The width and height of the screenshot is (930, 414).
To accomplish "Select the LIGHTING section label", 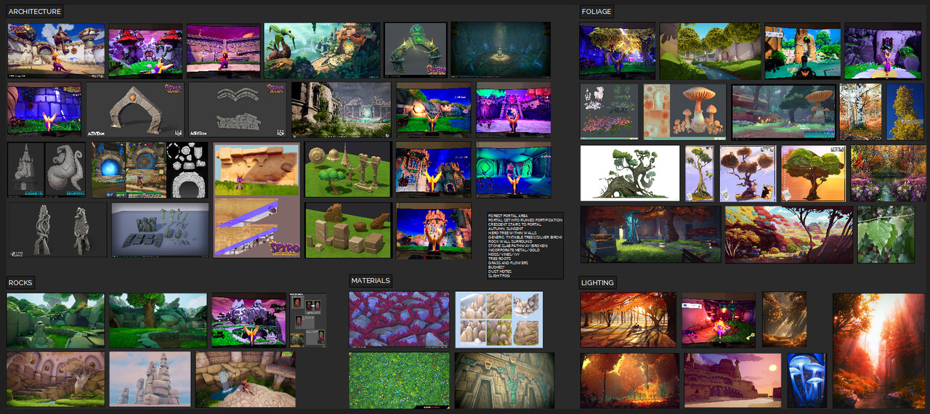I will tap(598, 283).
